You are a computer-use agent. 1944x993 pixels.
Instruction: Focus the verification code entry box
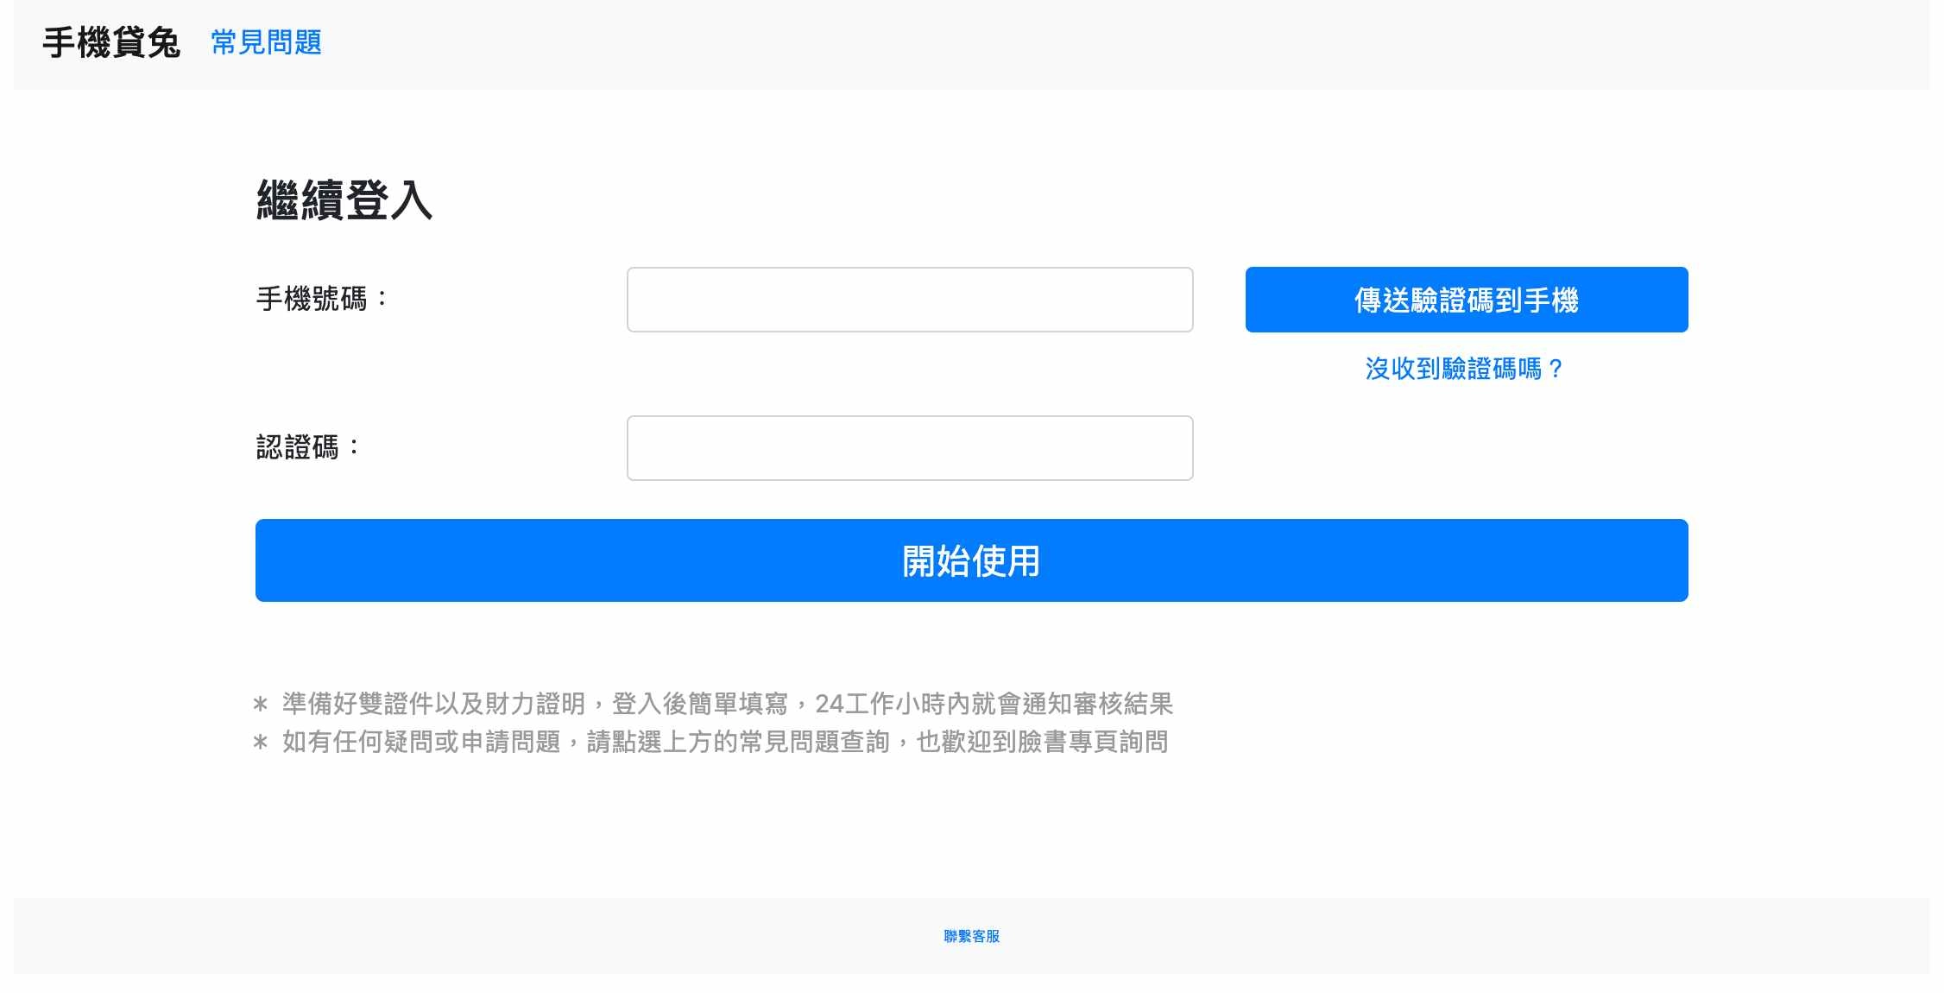[x=909, y=447]
